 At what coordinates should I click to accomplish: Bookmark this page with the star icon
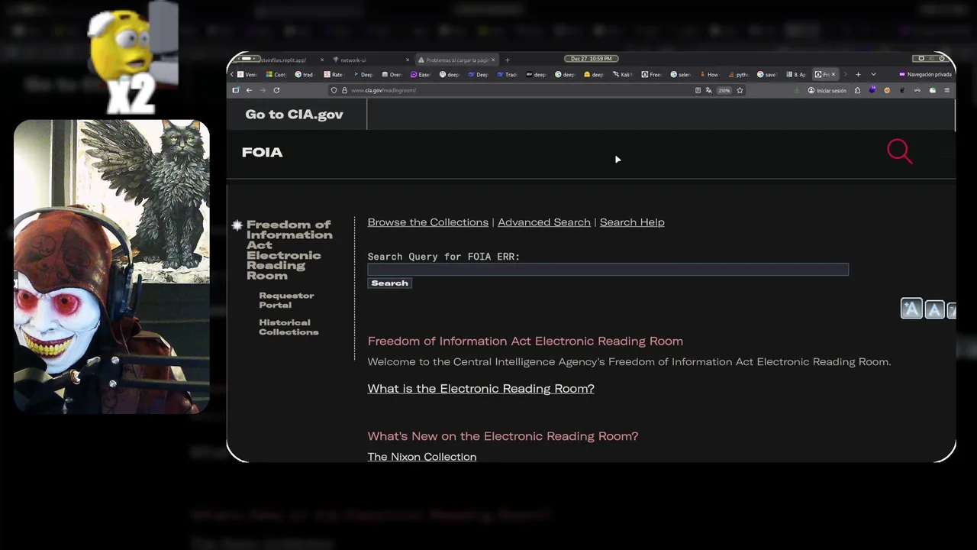740,90
